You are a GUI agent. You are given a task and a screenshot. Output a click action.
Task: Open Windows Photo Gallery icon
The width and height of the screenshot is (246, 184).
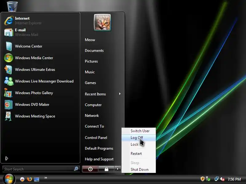coord(8,93)
